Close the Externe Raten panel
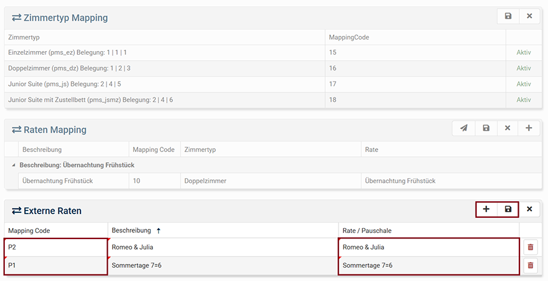 529,209
